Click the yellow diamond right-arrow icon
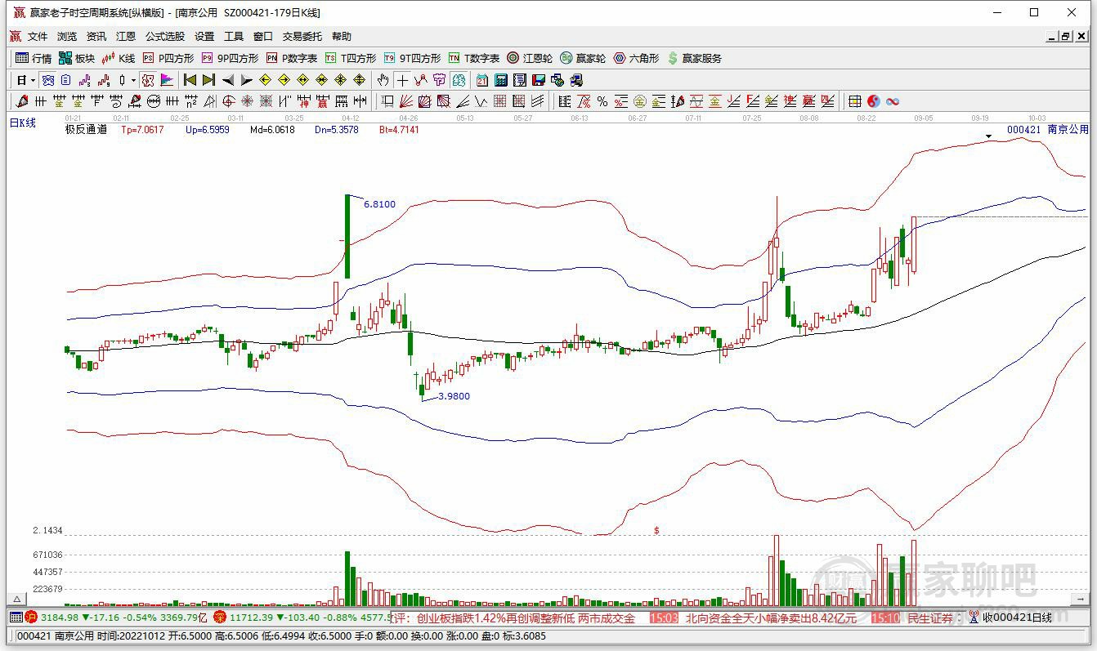The height and width of the screenshot is (651, 1097). tap(284, 80)
